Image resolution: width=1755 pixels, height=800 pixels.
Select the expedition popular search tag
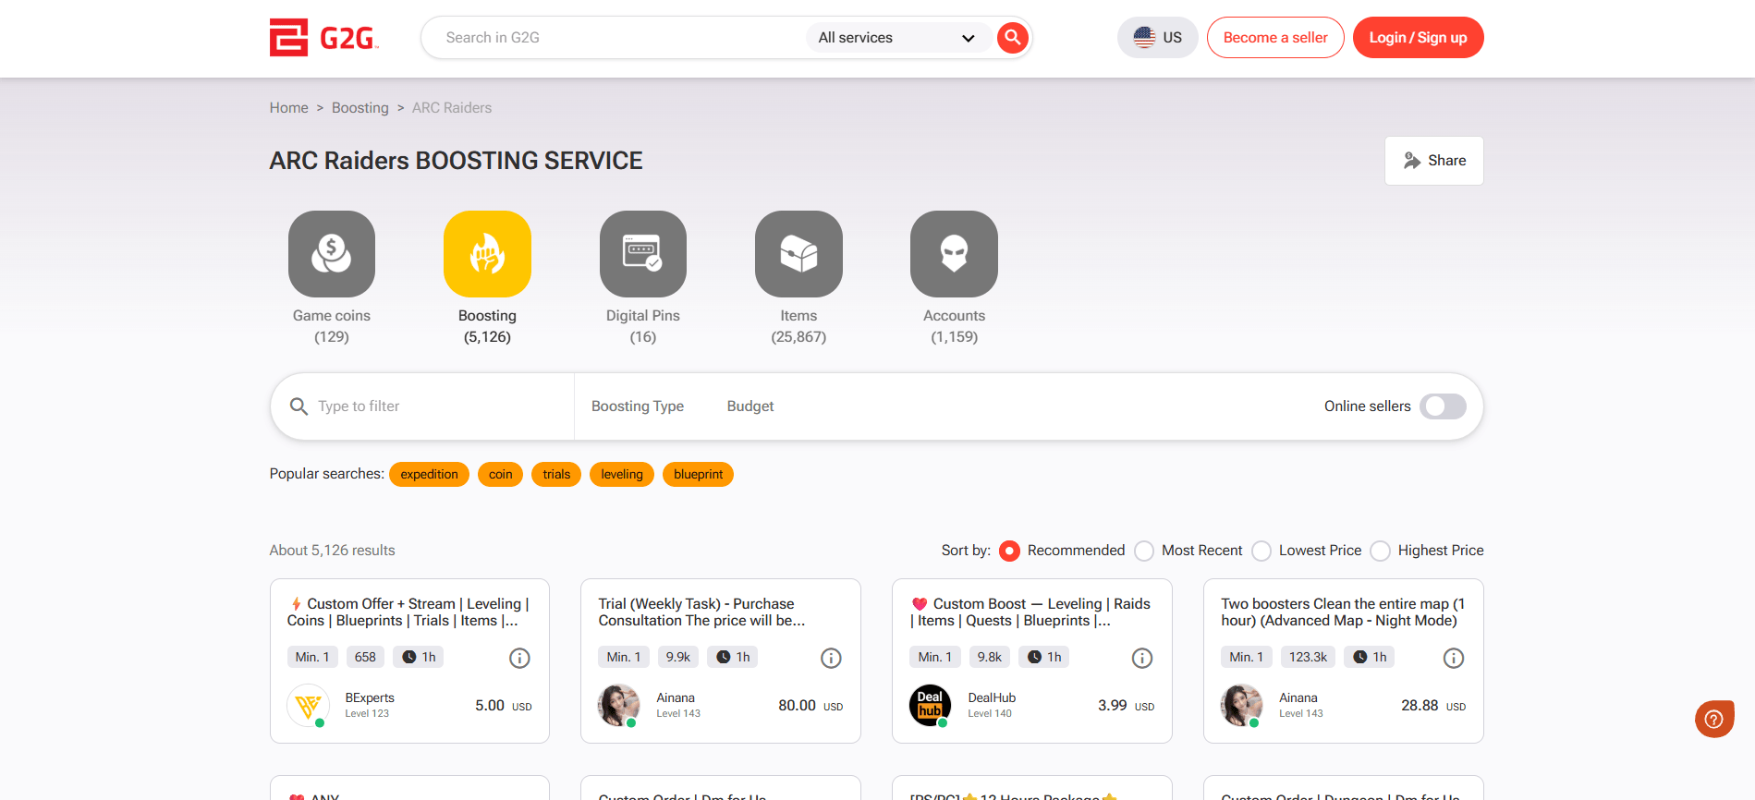(429, 475)
